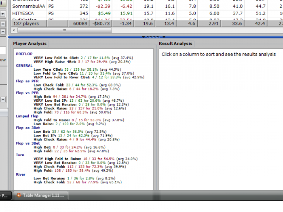Image resolution: width=283 pixels, height=212 pixels.
Task: Click High Check Raise 4 / 9 line
Action: tap(76, 140)
